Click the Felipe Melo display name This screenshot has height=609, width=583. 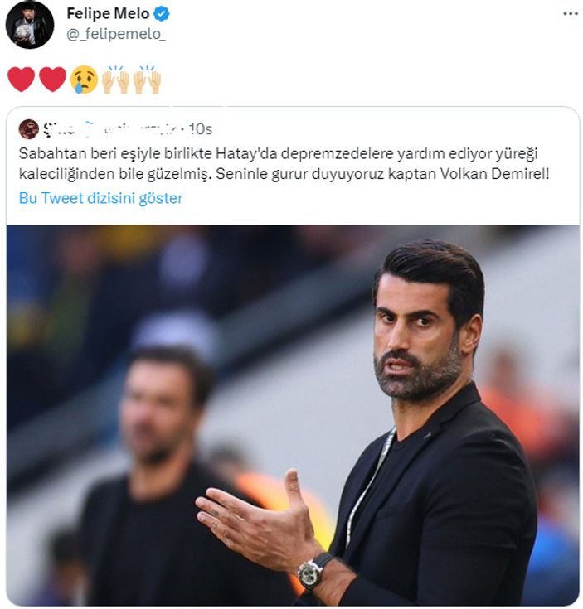click(x=108, y=13)
